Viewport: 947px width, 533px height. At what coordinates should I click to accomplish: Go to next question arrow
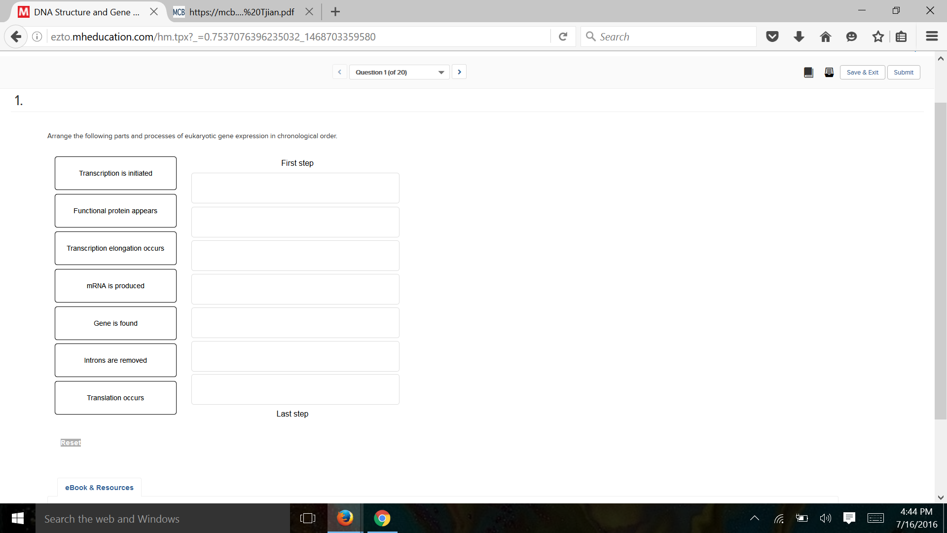(459, 72)
